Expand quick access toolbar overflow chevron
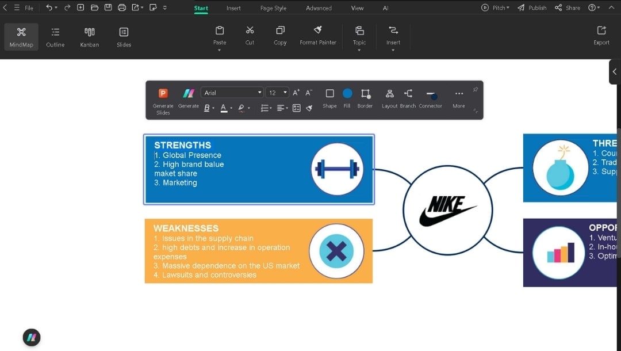621x351 pixels. click(165, 7)
